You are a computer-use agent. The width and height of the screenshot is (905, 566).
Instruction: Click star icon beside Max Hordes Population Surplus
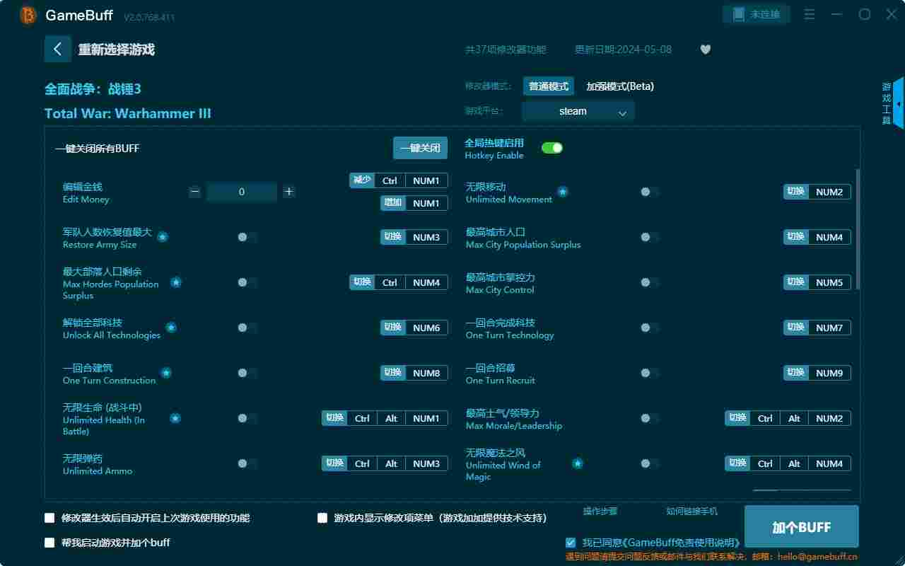(x=176, y=282)
